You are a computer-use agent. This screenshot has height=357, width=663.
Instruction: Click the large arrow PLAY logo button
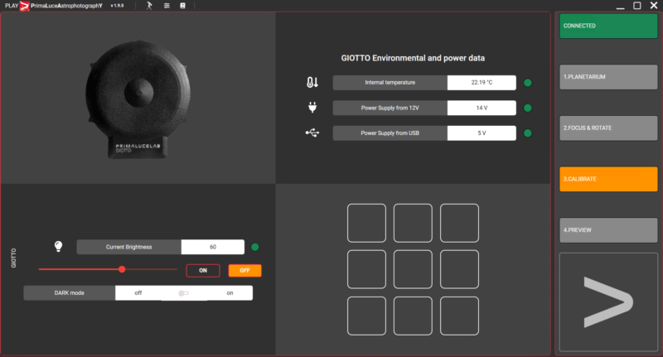[x=608, y=302]
